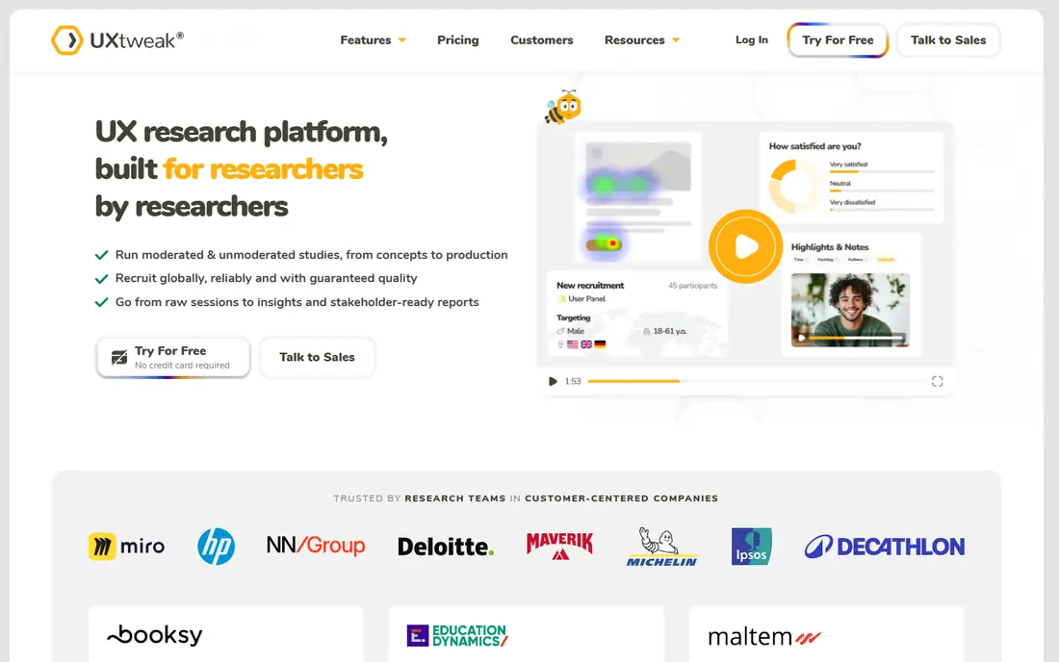Screen dimensions: 1059x662
Task: Click the checkmark beside 'Run moderated & unmoderated'
Action: (101, 255)
